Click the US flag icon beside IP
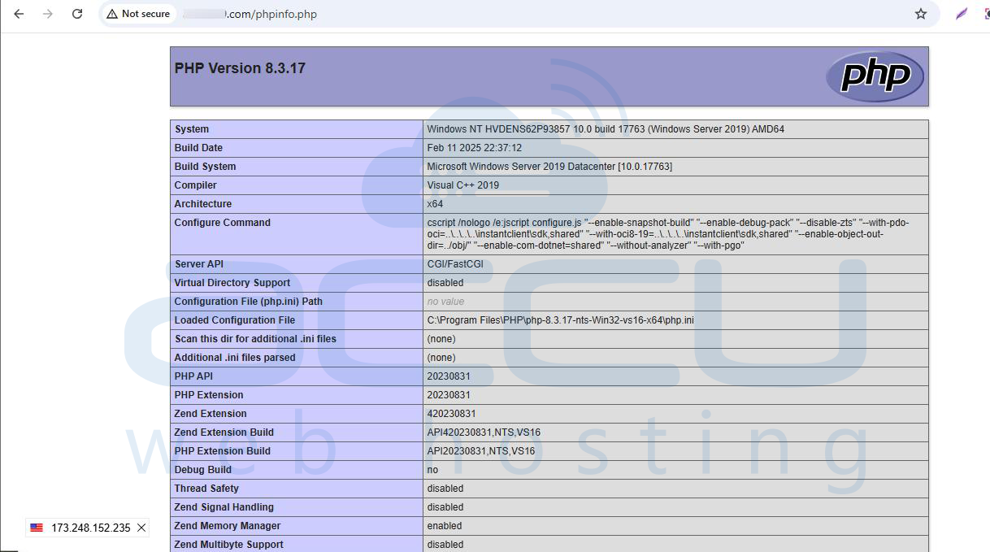Screen dimensions: 990x552 coord(37,528)
